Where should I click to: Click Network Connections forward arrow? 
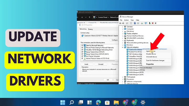click(x=82, y=17)
